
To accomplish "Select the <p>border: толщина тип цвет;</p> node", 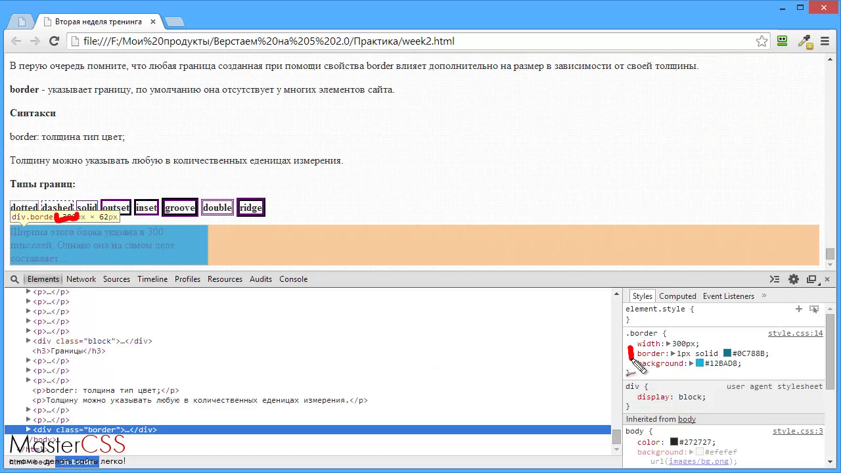I will (x=106, y=390).
